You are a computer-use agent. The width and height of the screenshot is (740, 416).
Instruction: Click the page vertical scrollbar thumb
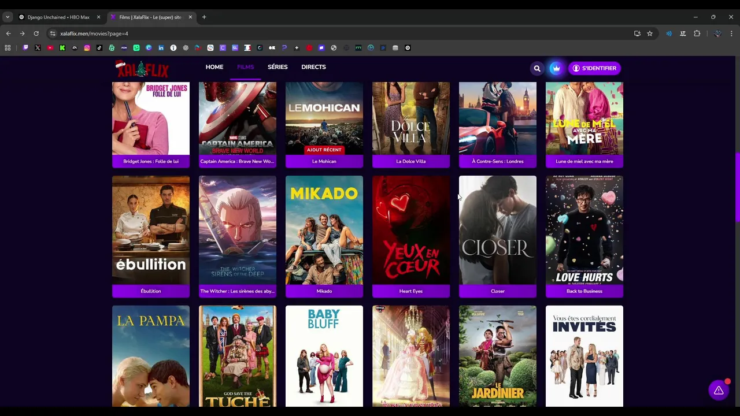tap(737, 187)
